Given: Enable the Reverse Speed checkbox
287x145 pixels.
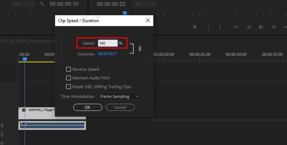Looking at the screenshot, I should click(x=68, y=69).
